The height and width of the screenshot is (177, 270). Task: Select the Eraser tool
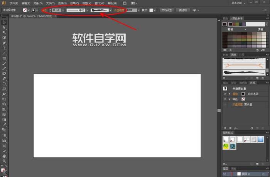pyautogui.click(x=4, y=79)
